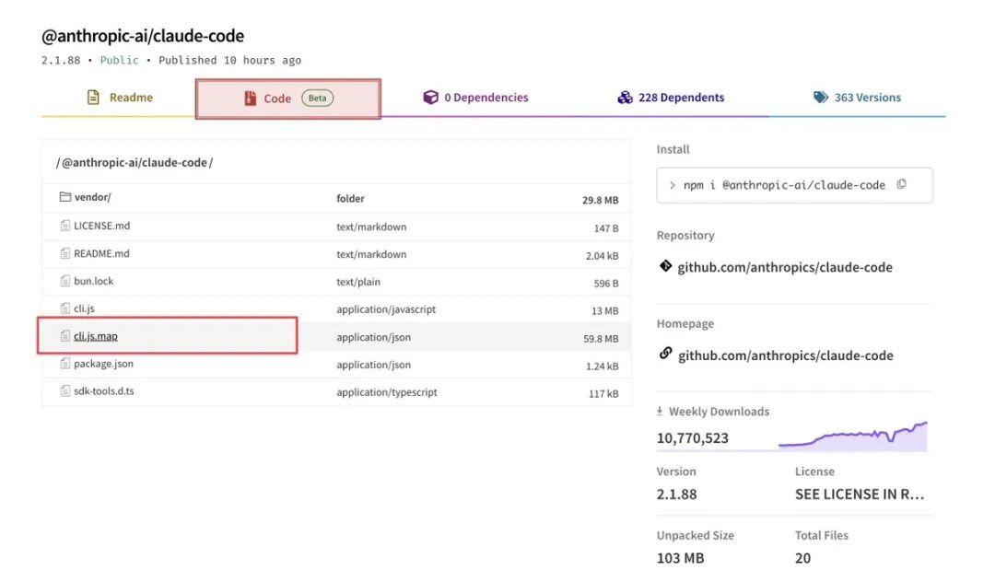The image size is (995, 570).
Task: Open the README.md file
Action: tap(101, 253)
